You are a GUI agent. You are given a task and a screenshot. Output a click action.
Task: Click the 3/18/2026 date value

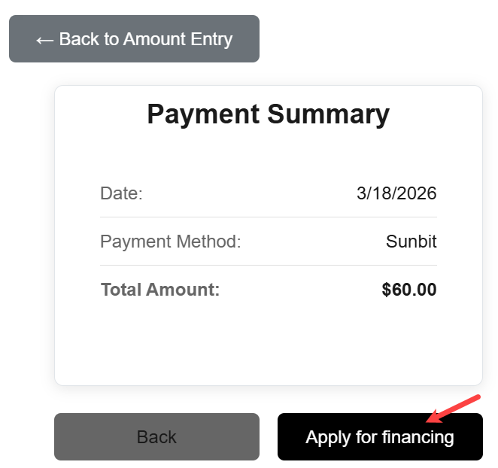coord(396,193)
